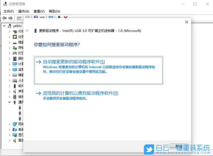
Task: Click the blue help question-mark toolbar icon
Action: (x=36, y=17)
